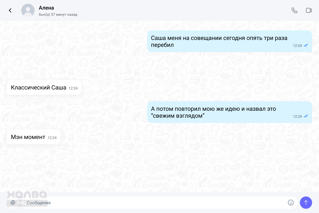Click the read checkmarks on the "свежим взглядом" message
This screenshot has width=319, height=213.
point(306,116)
